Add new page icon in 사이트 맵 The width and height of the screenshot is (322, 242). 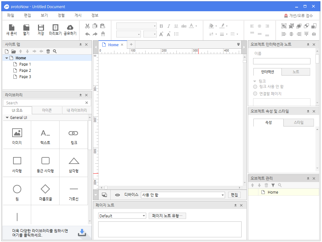click(7, 51)
